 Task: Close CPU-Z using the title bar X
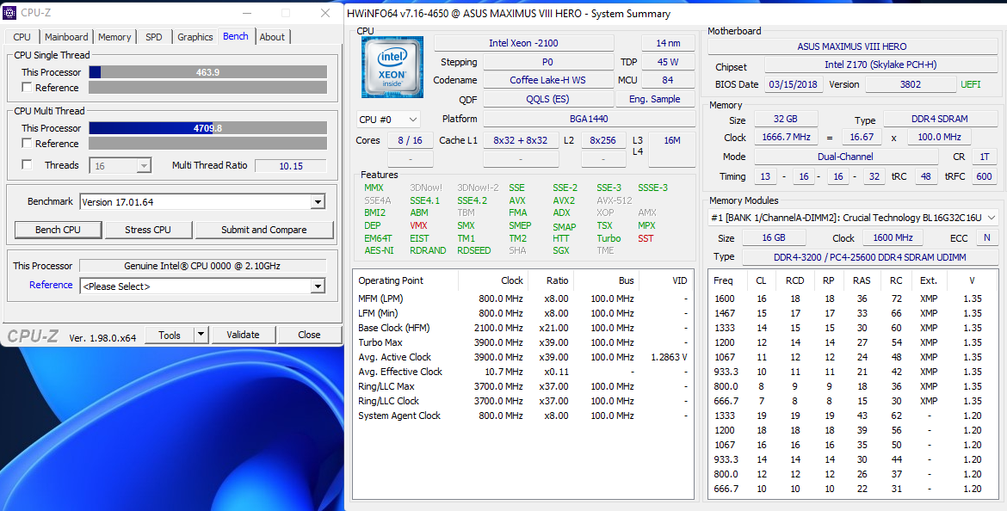pyautogui.click(x=325, y=13)
